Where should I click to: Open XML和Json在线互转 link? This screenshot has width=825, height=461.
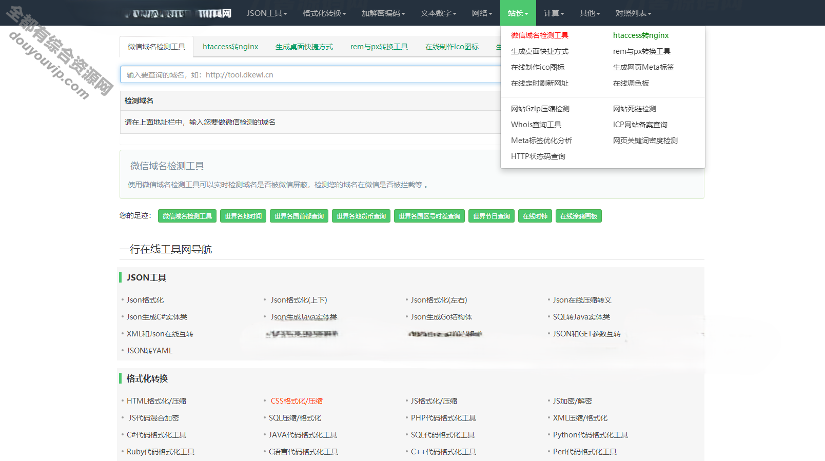[160, 334]
